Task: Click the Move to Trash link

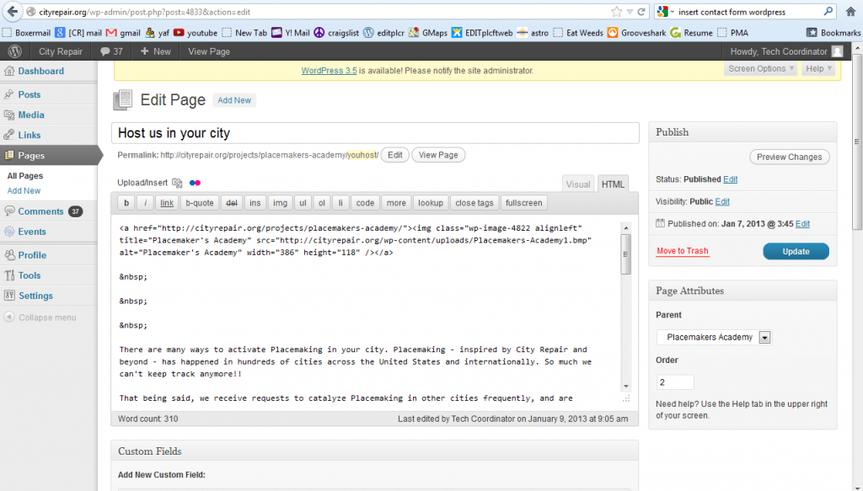Action: 682,251
